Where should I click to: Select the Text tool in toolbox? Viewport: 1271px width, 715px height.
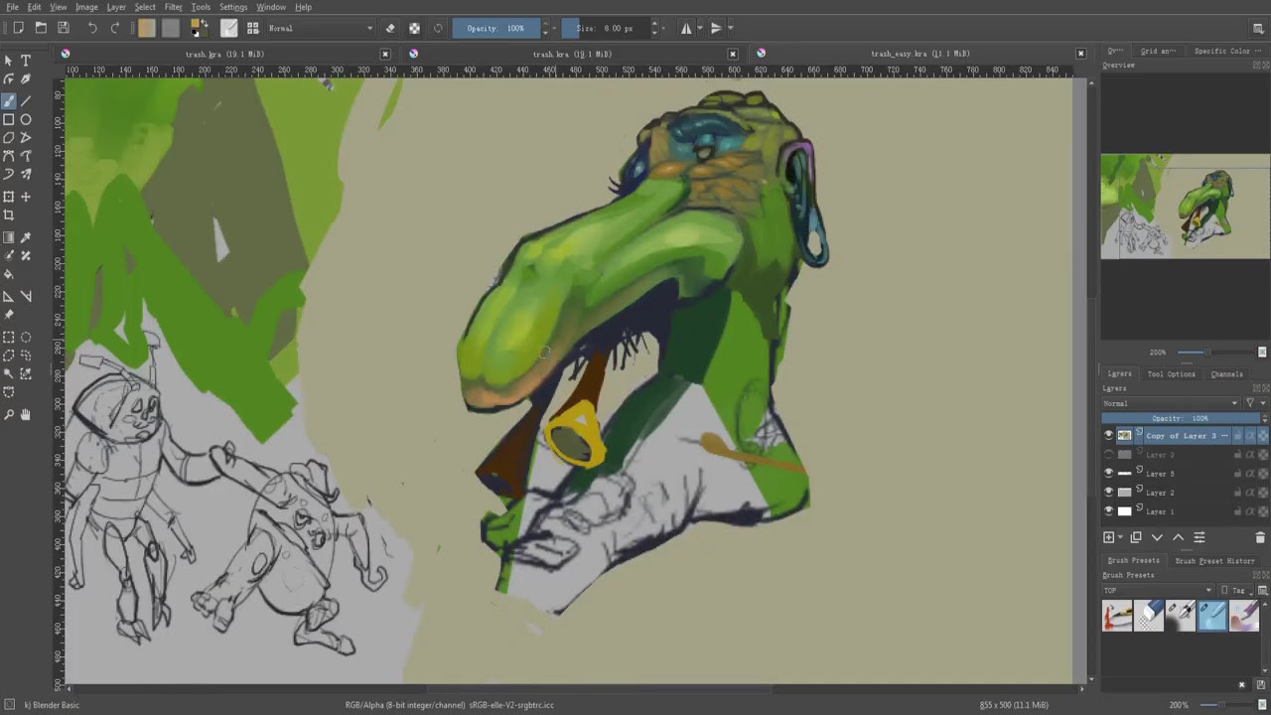pos(26,61)
